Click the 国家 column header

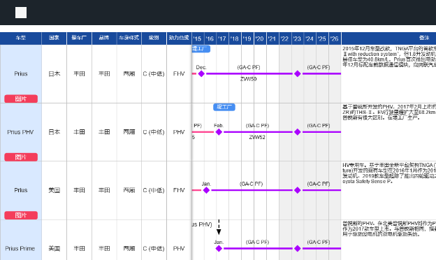[54, 38]
